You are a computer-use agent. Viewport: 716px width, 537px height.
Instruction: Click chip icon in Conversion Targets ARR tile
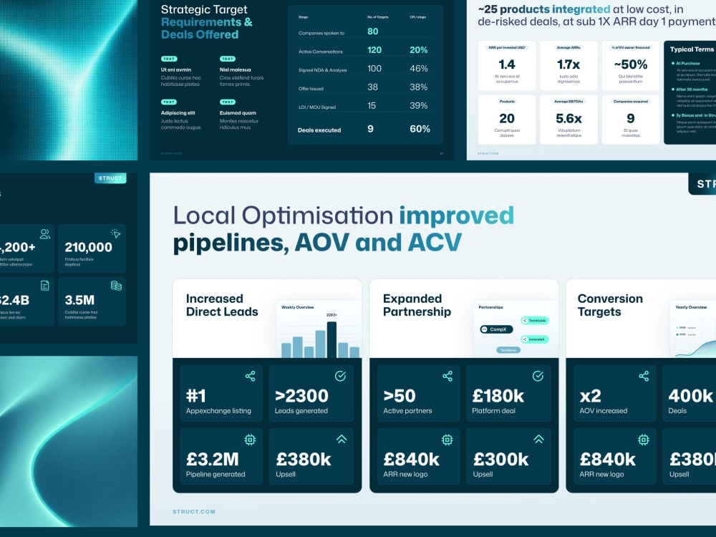(x=644, y=440)
